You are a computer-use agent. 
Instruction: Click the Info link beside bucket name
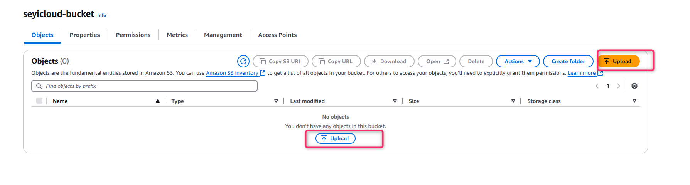point(101,15)
